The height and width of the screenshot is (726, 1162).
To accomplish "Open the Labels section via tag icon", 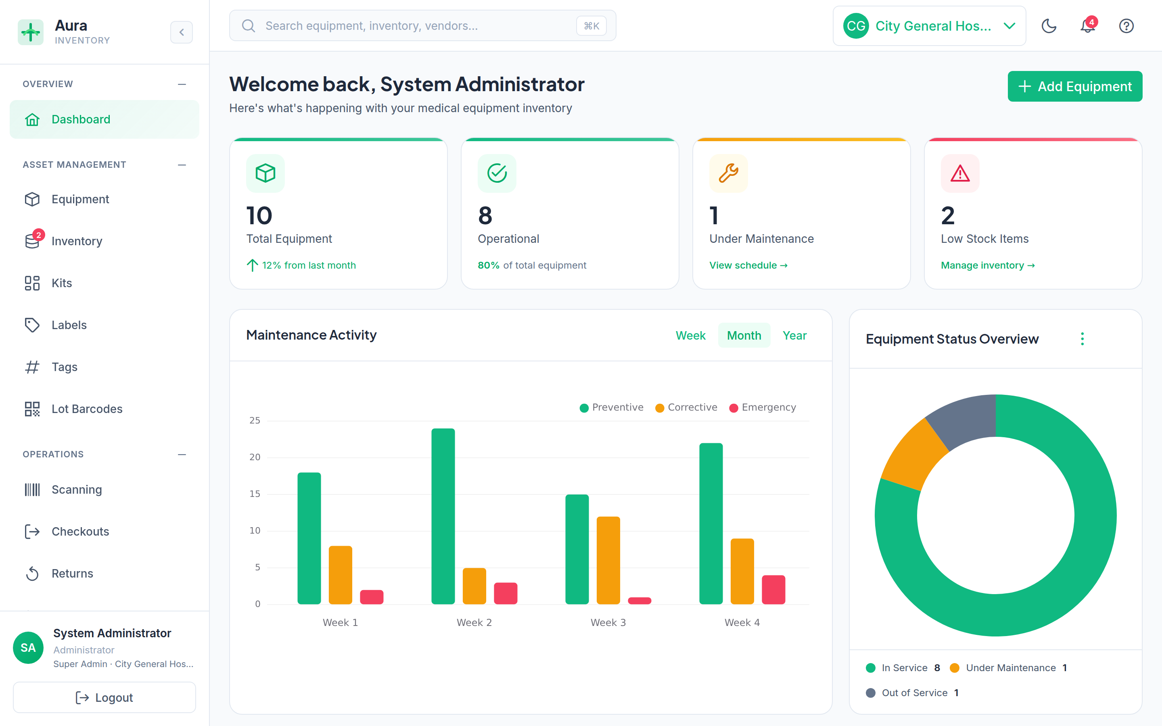I will [x=32, y=325].
